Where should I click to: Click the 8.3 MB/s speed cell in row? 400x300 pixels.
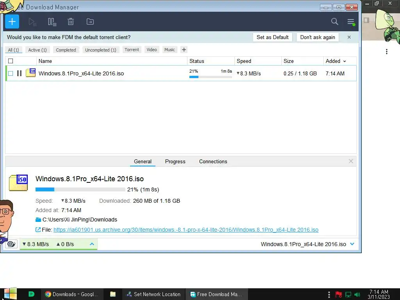click(x=249, y=73)
